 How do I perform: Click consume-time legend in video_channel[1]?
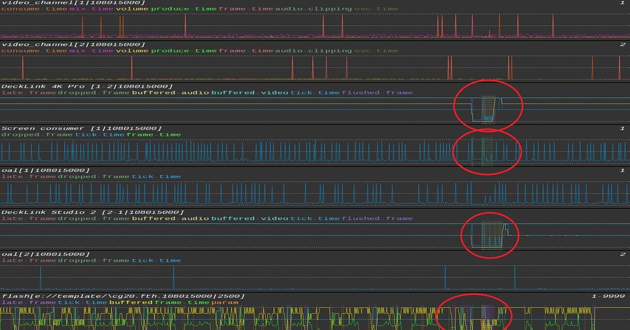(34, 9)
